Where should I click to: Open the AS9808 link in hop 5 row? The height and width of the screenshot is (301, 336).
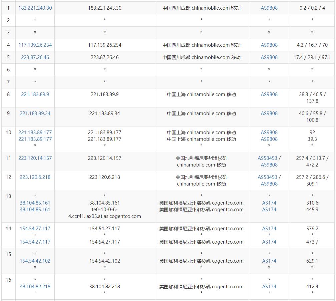pyautogui.click(x=269, y=57)
